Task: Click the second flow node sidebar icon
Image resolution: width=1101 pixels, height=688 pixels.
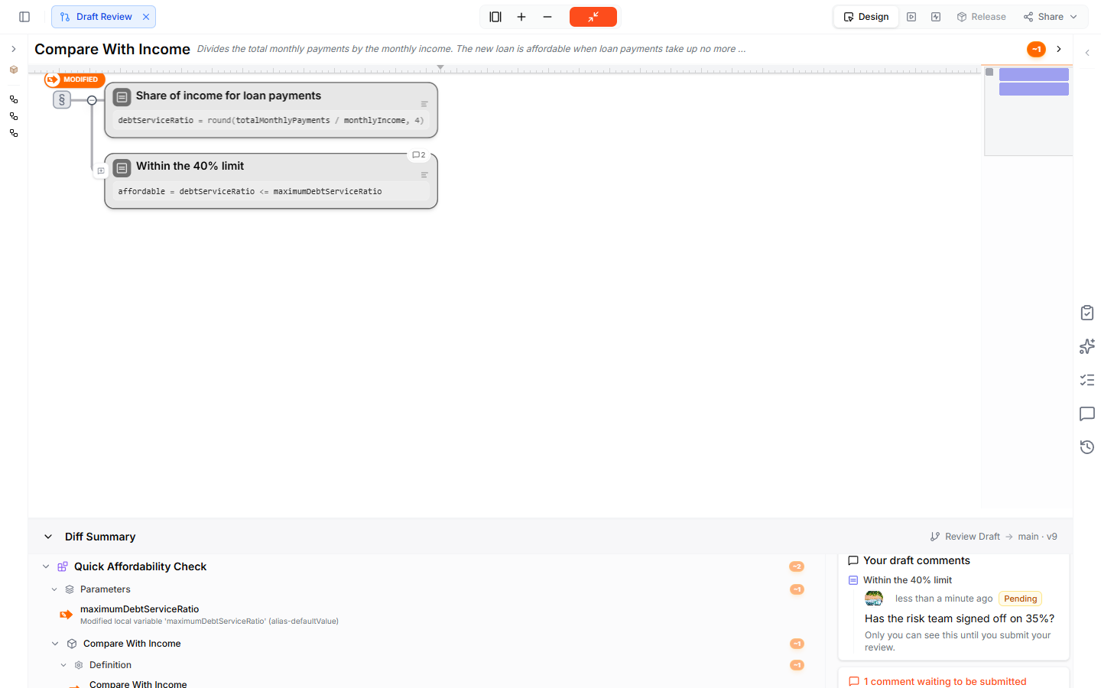Action: point(14,116)
